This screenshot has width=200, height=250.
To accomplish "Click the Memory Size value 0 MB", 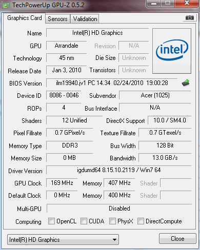I will [70, 158].
